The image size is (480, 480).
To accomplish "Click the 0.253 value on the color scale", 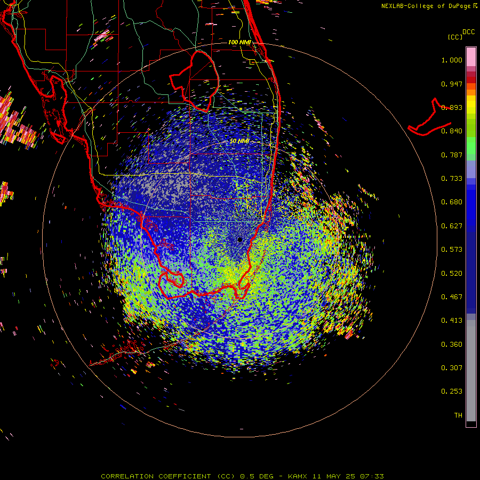I will point(452,391).
